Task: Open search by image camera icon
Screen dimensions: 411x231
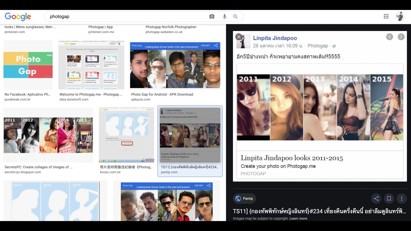Action: point(212,16)
